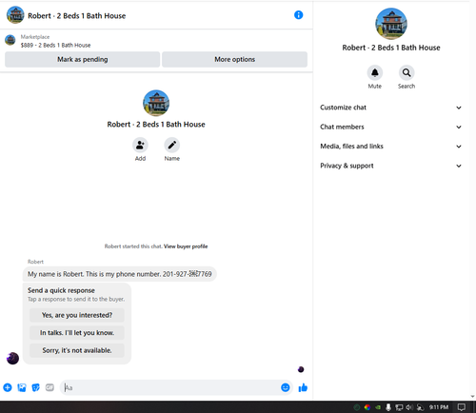This screenshot has height=413, width=476.
Task: Click the center conversation title under avatar
Action: [x=156, y=125]
